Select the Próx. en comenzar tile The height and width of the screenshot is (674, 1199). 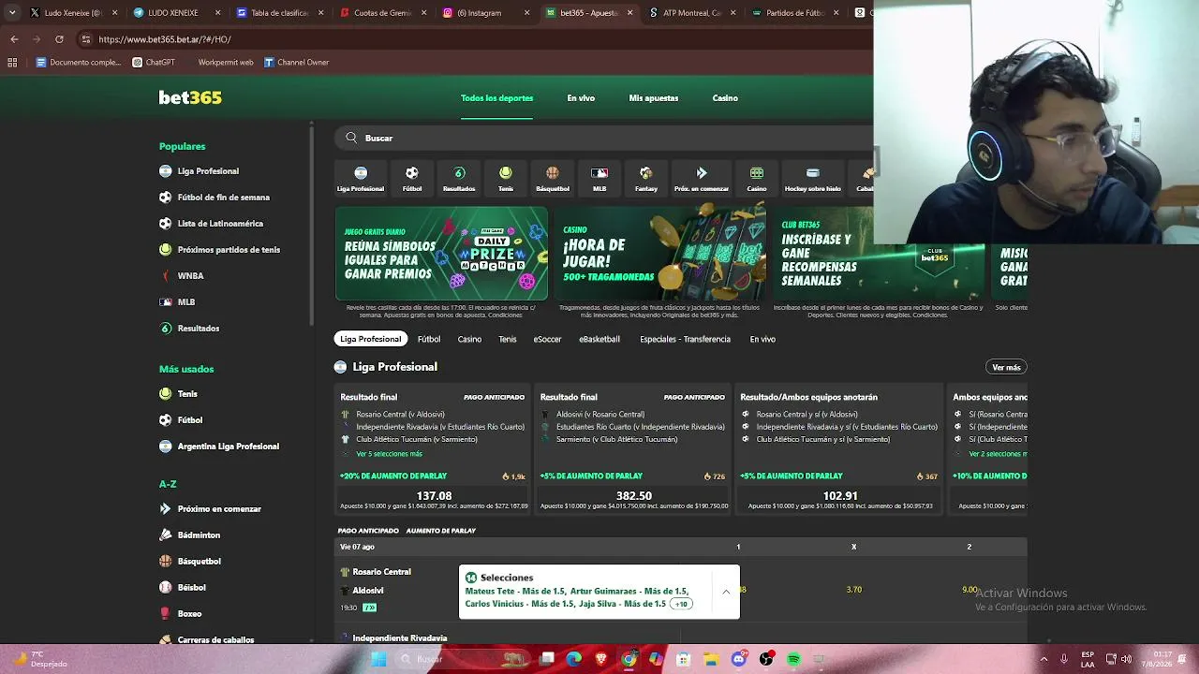click(x=702, y=178)
